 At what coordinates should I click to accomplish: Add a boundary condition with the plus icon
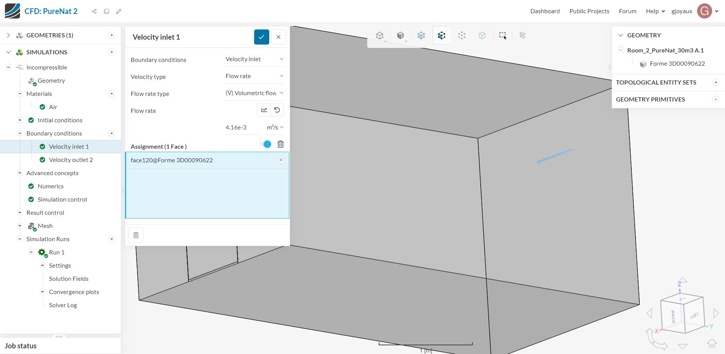click(111, 133)
